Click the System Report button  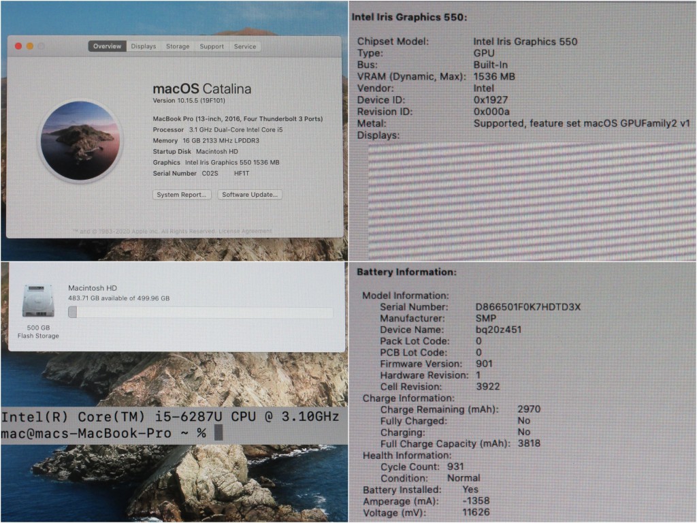pos(181,195)
